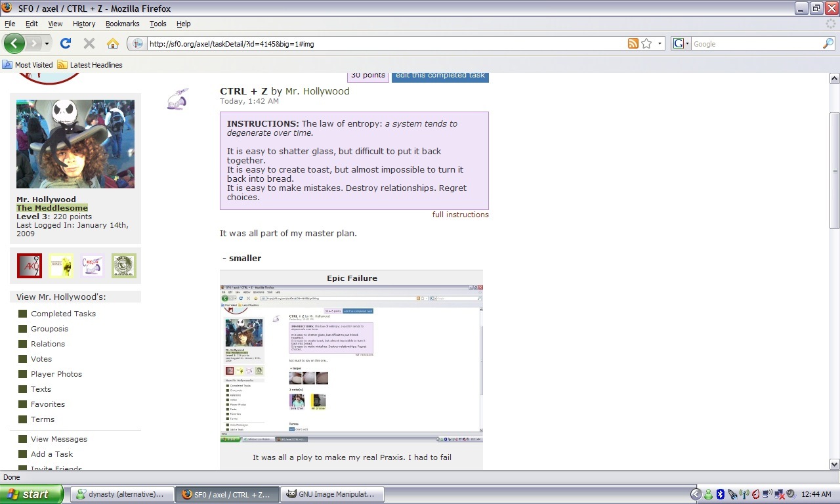The width and height of the screenshot is (840, 504).
Task: Click the green seal group badge
Action: tap(124, 266)
